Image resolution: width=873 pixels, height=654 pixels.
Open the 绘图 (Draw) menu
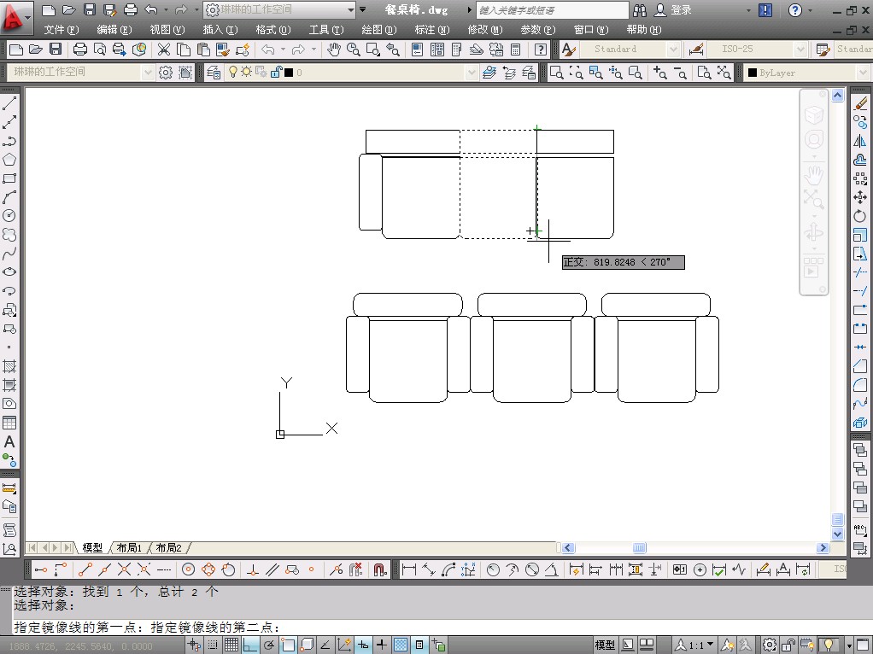coord(378,30)
